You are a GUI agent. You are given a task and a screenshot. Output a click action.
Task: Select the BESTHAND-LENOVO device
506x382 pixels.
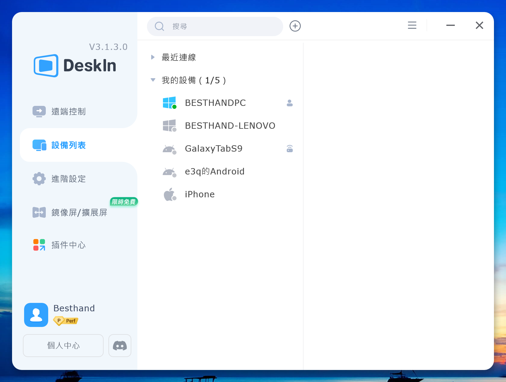(x=230, y=126)
